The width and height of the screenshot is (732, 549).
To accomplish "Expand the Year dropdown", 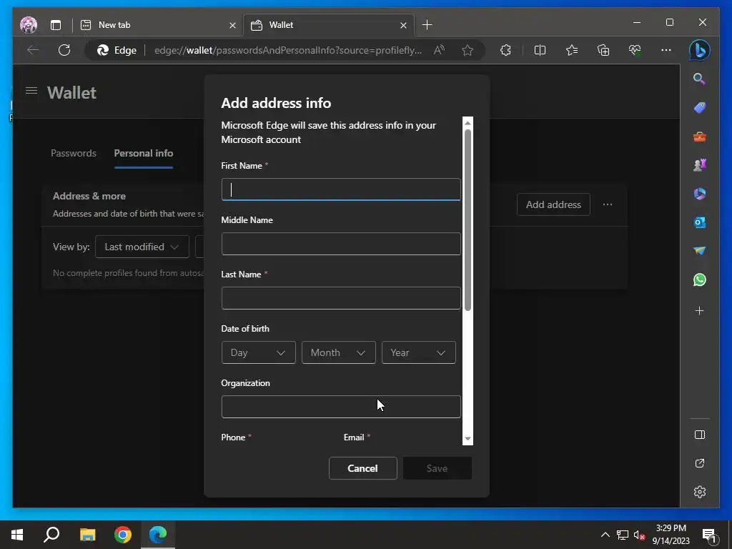I will pos(419,352).
